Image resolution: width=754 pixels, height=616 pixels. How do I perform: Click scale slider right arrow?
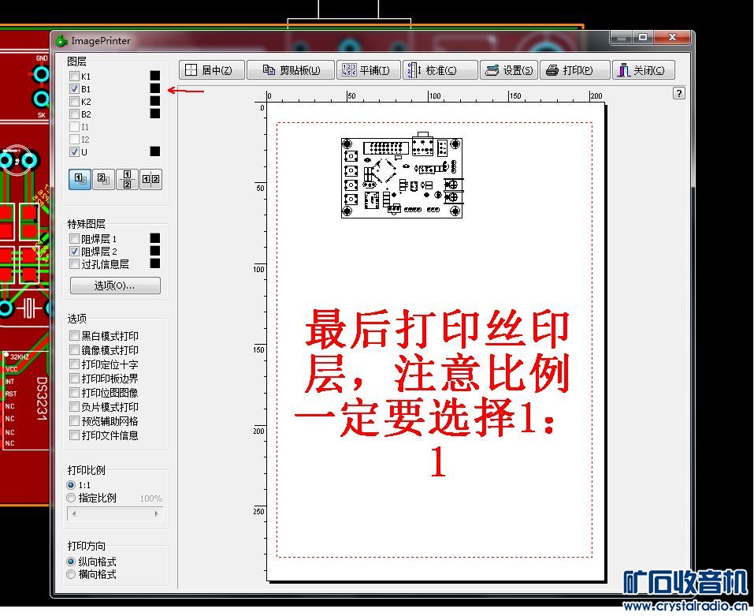(x=156, y=514)
